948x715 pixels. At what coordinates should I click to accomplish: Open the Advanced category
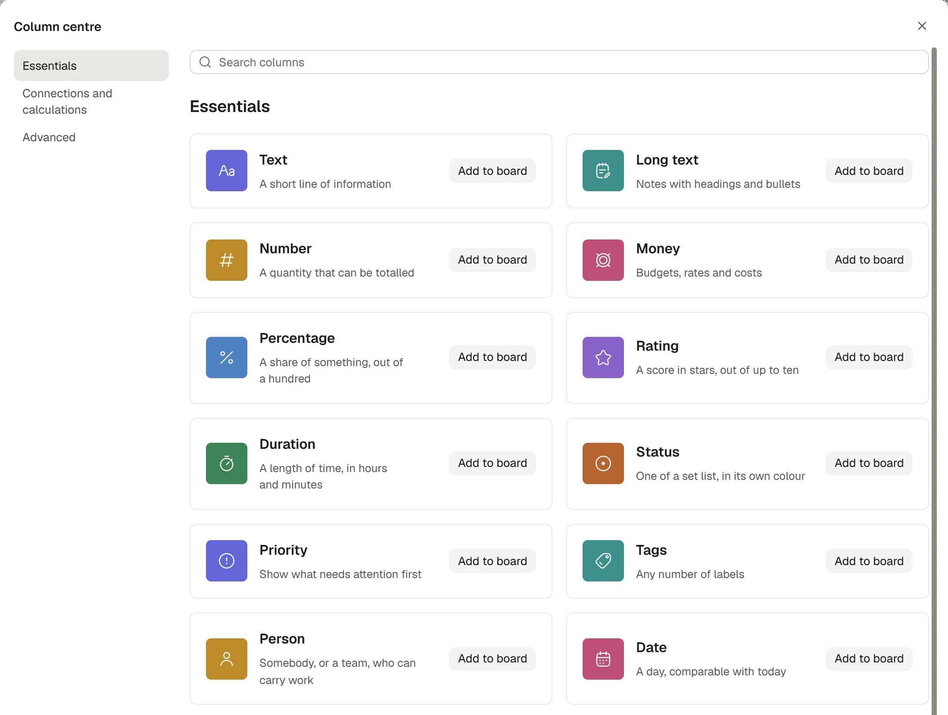point(91,137)
